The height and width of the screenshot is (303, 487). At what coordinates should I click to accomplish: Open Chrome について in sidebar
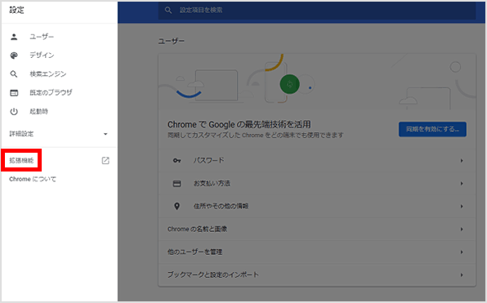33,179
